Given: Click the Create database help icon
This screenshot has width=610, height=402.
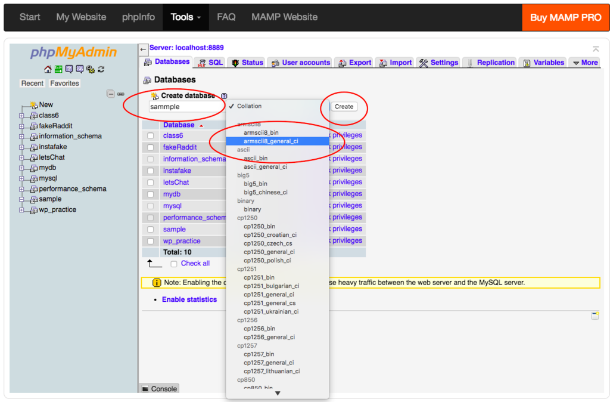Looking at the screenshot, I should click(224, 96).
